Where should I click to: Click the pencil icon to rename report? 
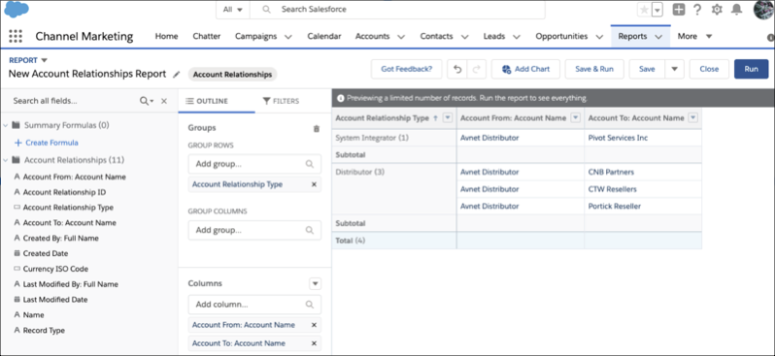pos(177,75)
